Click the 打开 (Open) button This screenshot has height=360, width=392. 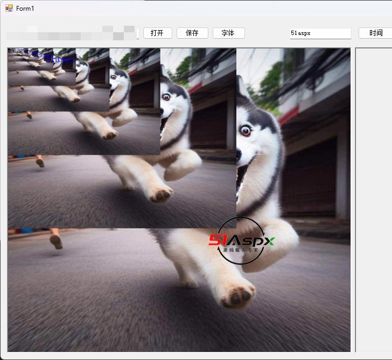click(x=157, y=33)
